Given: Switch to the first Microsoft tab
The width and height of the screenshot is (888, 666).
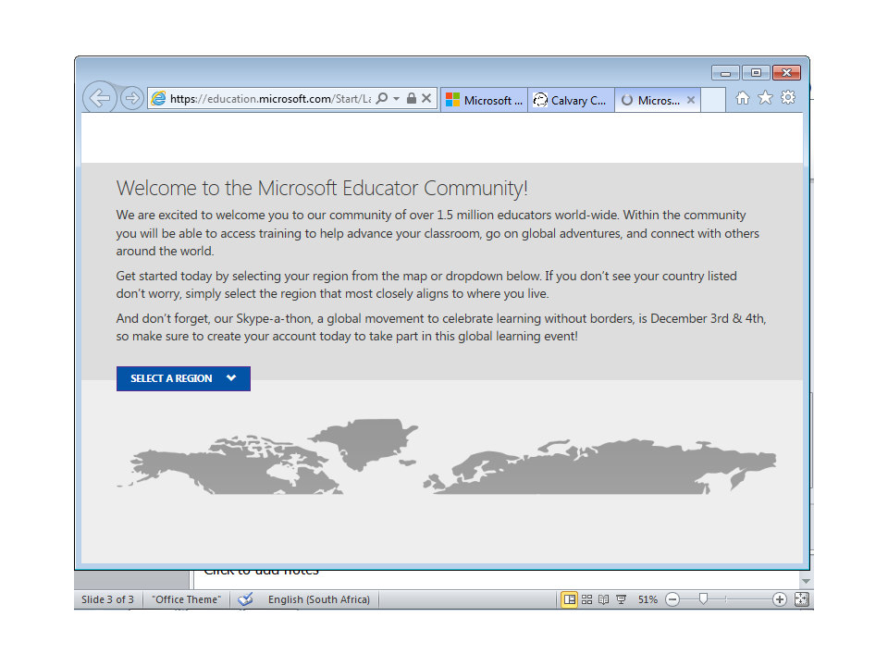Looking at the screenshot, I should click(484, 100).
